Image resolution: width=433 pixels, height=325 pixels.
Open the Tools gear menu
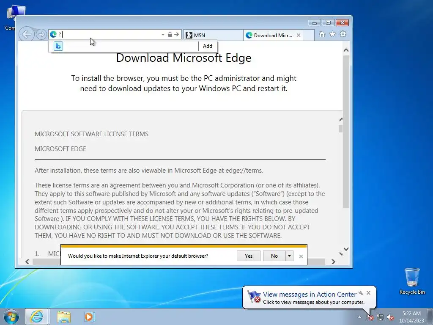[x=343, y=34]
